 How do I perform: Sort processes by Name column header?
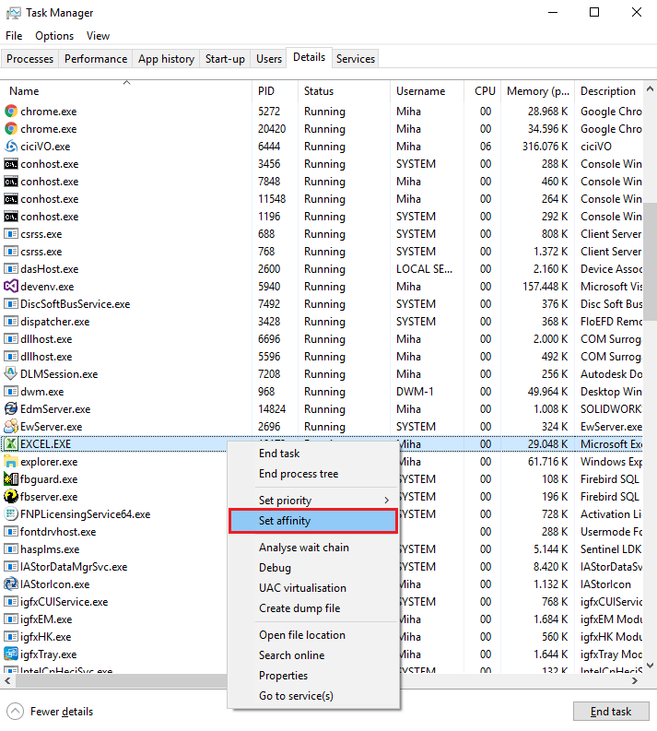click(25, 91)
